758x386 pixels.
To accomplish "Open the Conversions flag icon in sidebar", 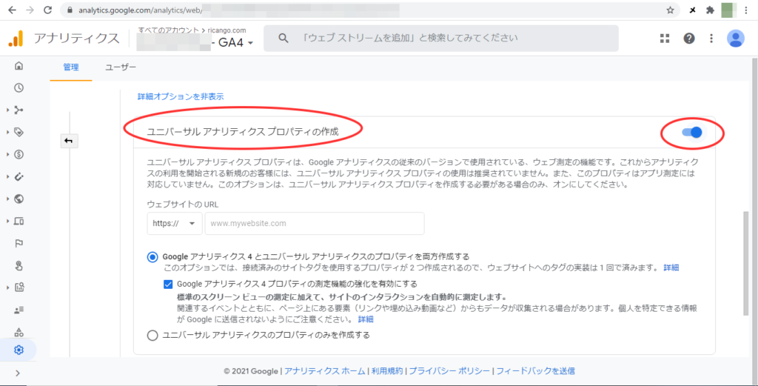I will pyautogui.click(x=19, y=243).
